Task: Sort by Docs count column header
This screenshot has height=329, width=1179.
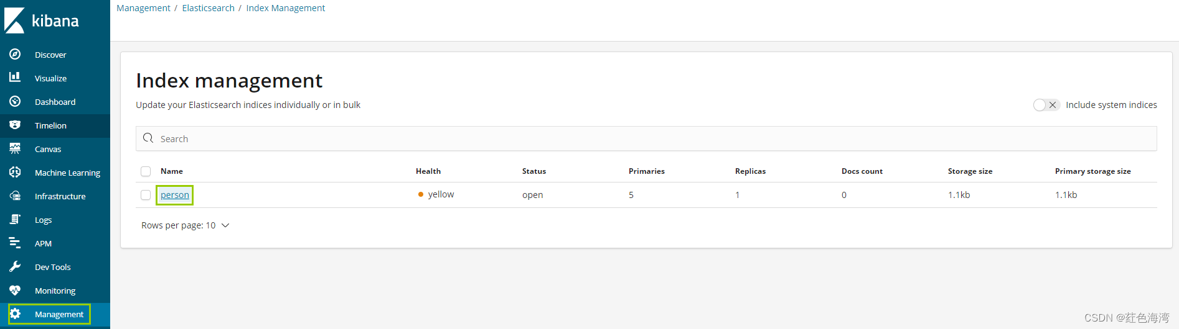Action: click(862, 171)
